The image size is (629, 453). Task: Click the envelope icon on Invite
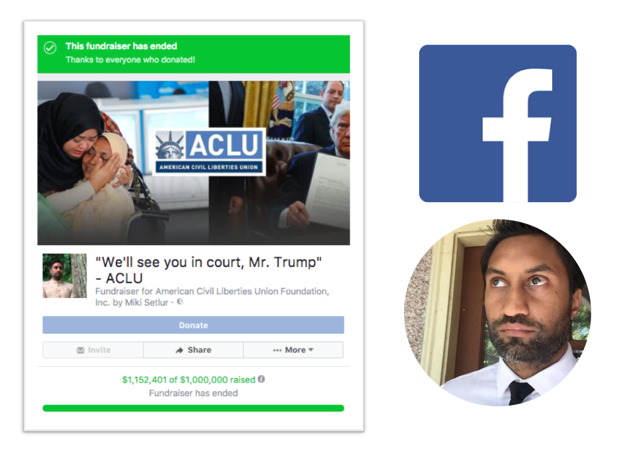pos(80,350)
